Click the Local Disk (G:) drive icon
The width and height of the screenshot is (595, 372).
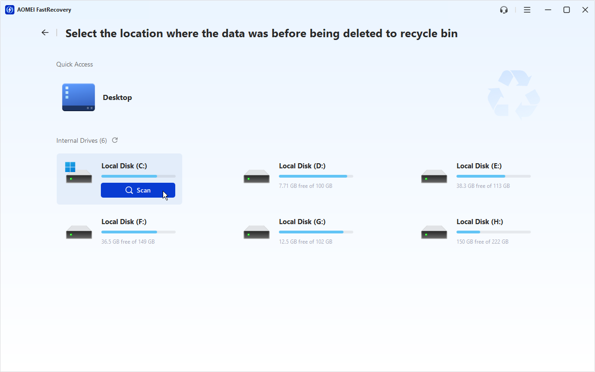point(257,232)
